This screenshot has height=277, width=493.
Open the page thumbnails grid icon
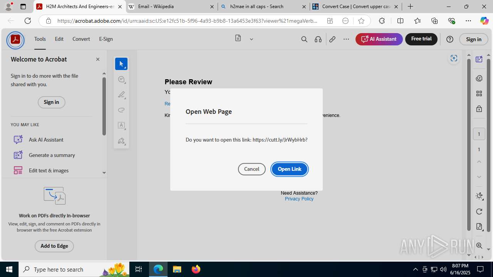tap(479, 93)
